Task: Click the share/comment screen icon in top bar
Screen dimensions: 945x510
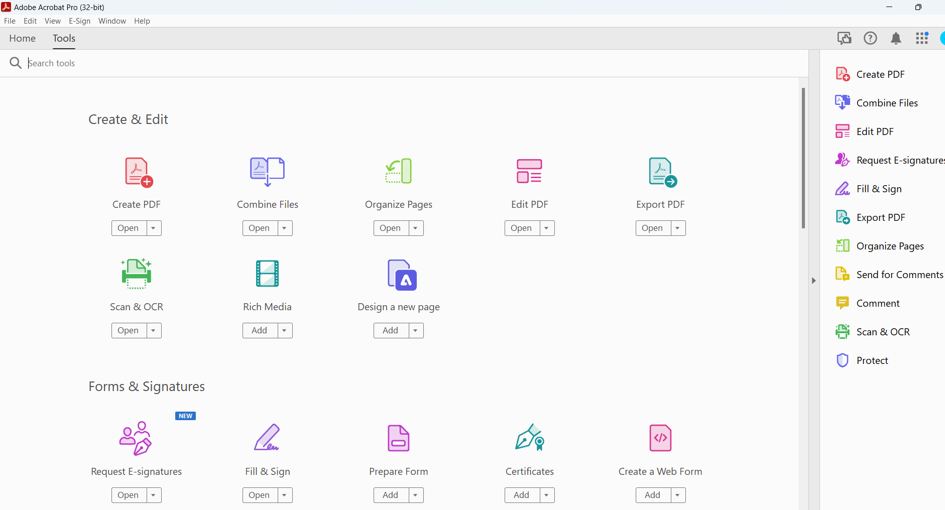Action: pyautogui.click(x=844, y=38)
